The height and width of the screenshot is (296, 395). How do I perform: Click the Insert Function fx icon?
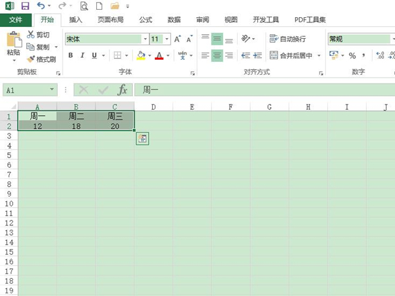pos(122,89)
